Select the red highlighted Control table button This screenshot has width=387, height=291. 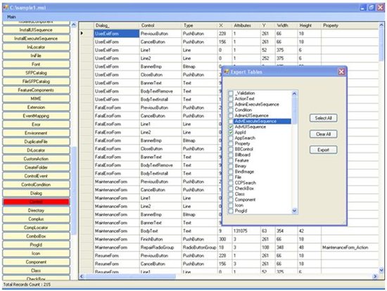(36, 202)
